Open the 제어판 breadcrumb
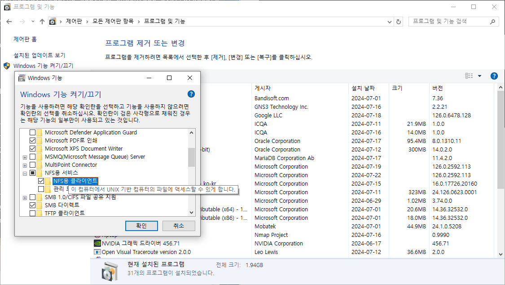 pyautogui.click(x=74, y=21)
